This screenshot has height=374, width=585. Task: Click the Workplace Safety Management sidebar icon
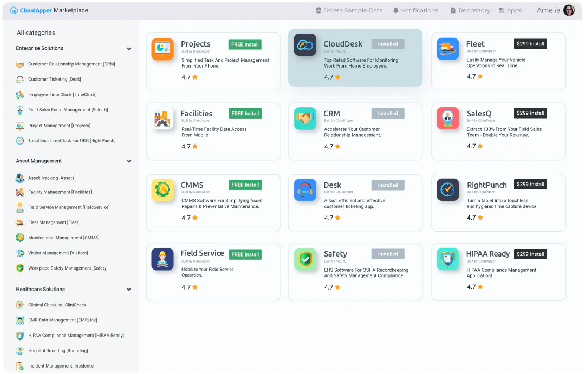20,268
